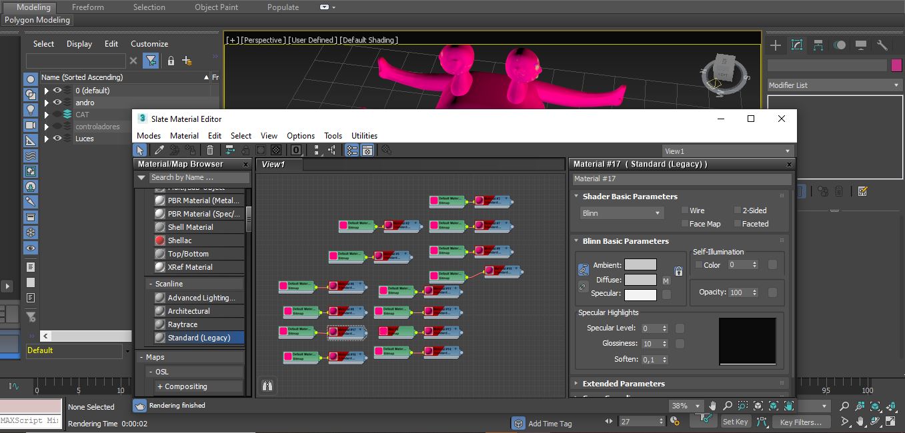Image resolution: width=905 pixels, height=433 pixels.
Task: Hide the andro layer via eye icon
Action: tap(57, 103)
